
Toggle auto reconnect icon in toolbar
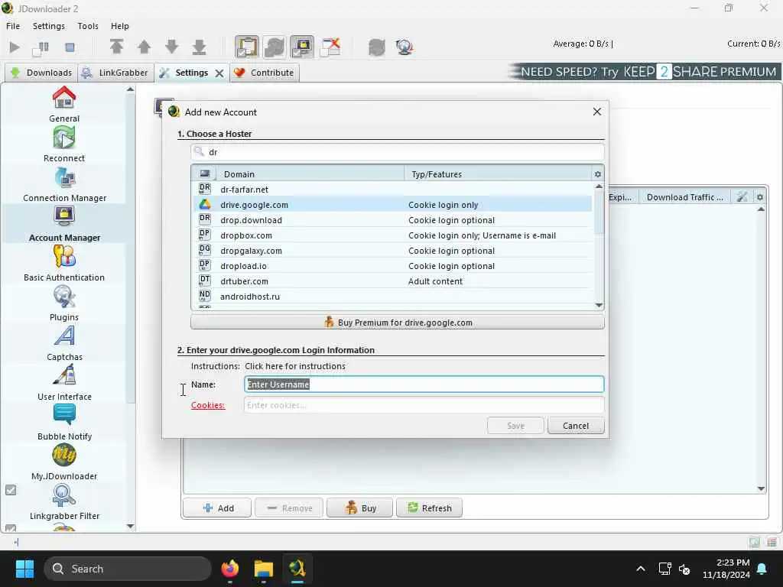coord(275,47)
